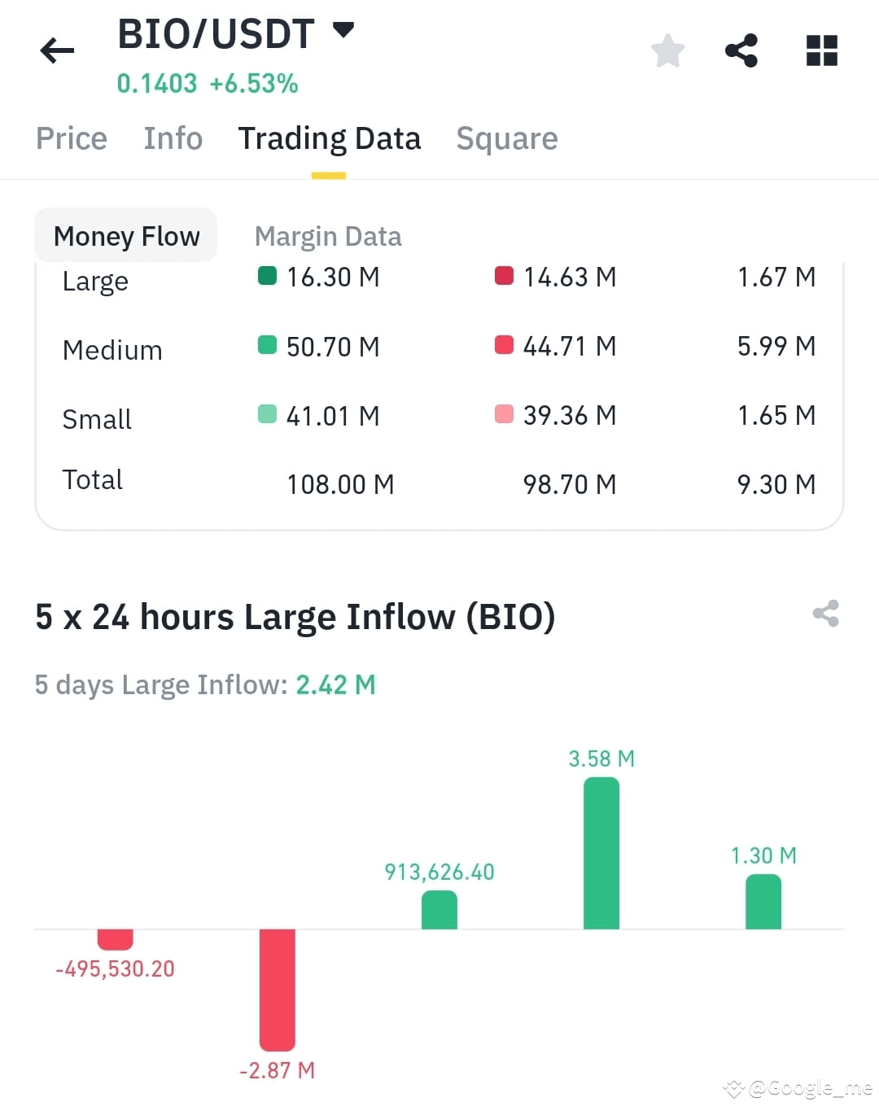Keep Money Flow view selected
879x1106 pixels.
click(126, 235)
